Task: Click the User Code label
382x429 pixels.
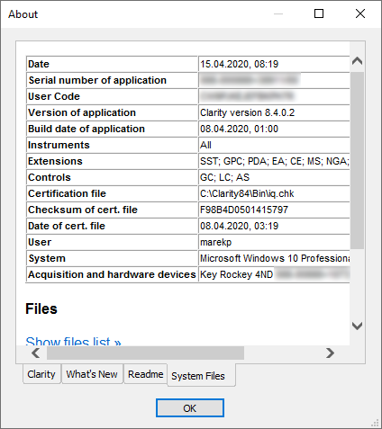Action: [54, 96]
